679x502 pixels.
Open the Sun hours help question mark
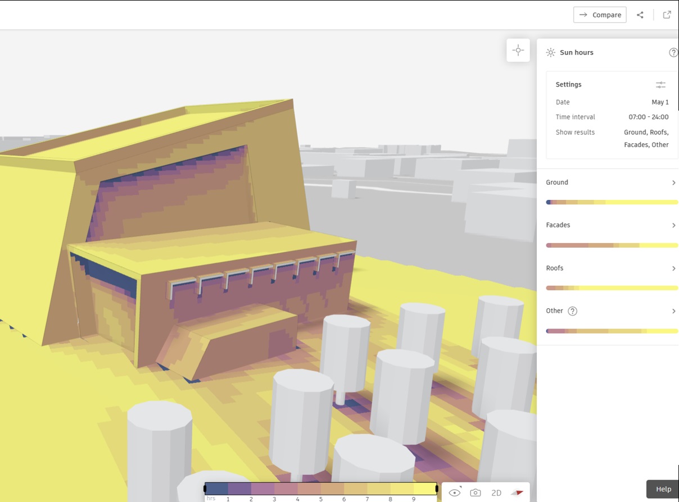click(673, 52)
